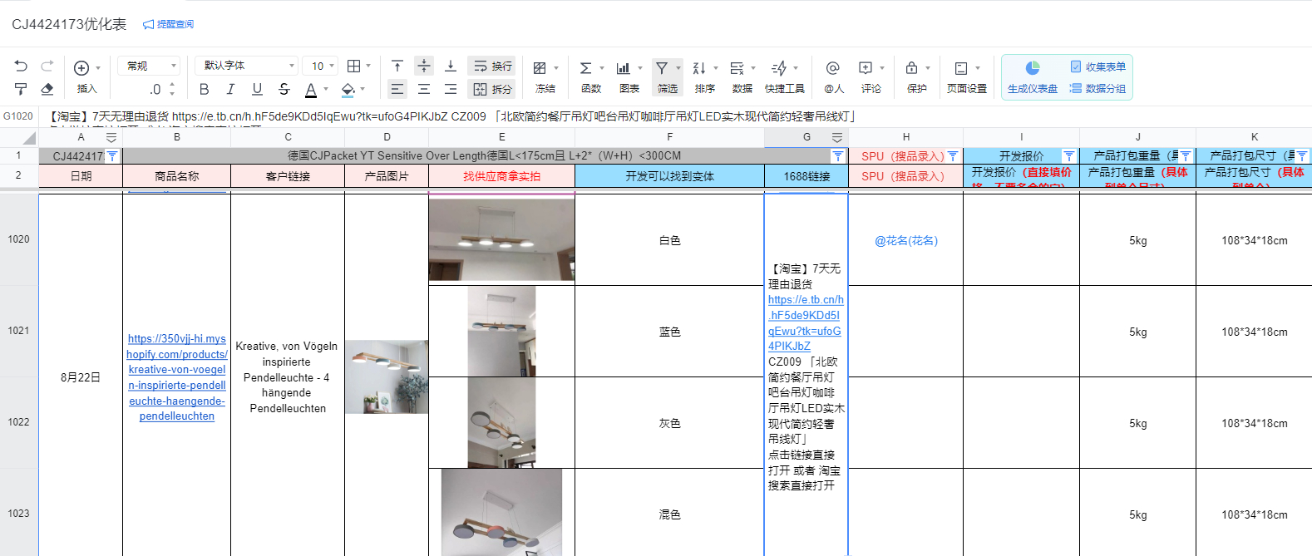Open the 图表 chart tool
1312x556 pixels.
[x=629, y=76]
